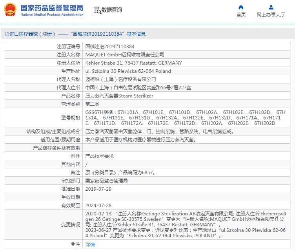Image resolution: width=295 pixels, height=251 pixels.
Task: Click the 产品名称 row label
Action: pyautogui.click(x=71, y=96)
